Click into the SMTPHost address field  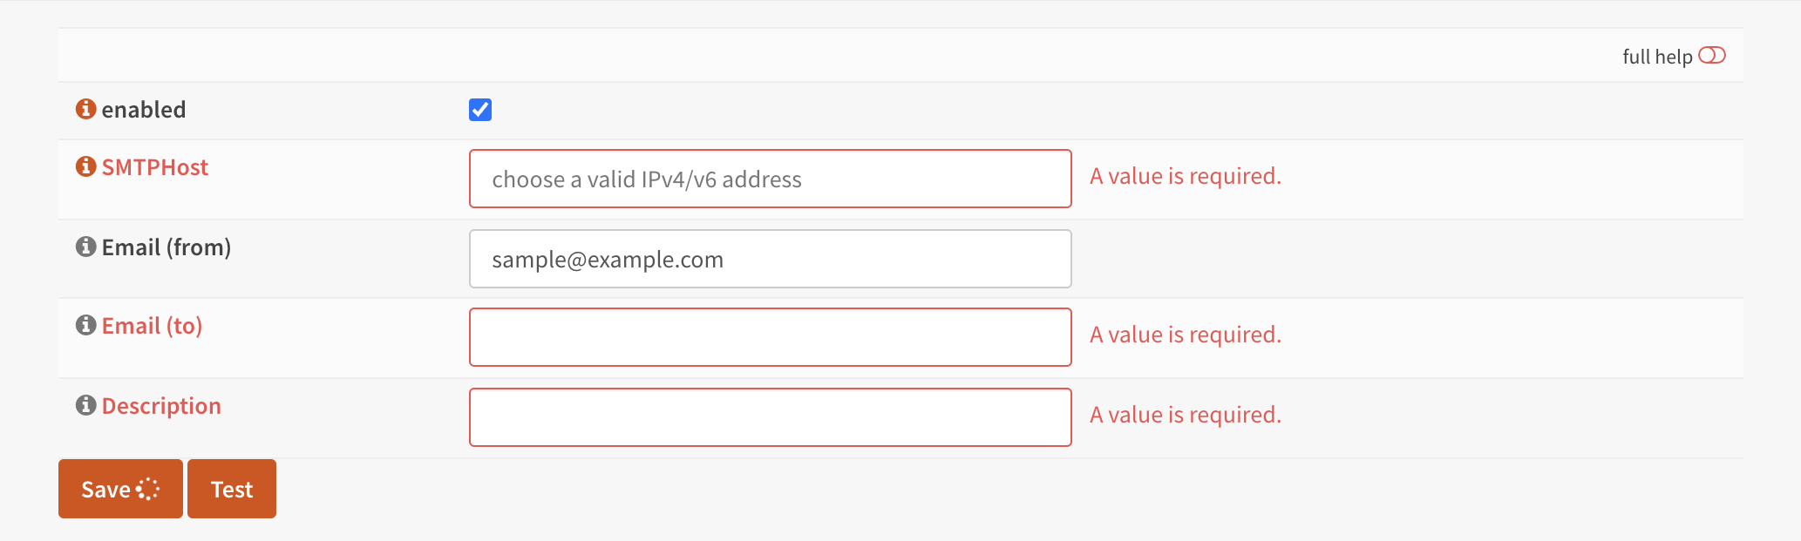pos(770,179)
